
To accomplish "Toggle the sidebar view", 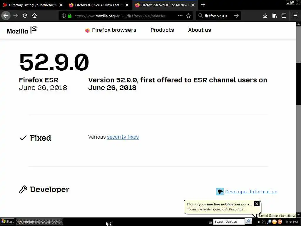I will tap(284, 16).
